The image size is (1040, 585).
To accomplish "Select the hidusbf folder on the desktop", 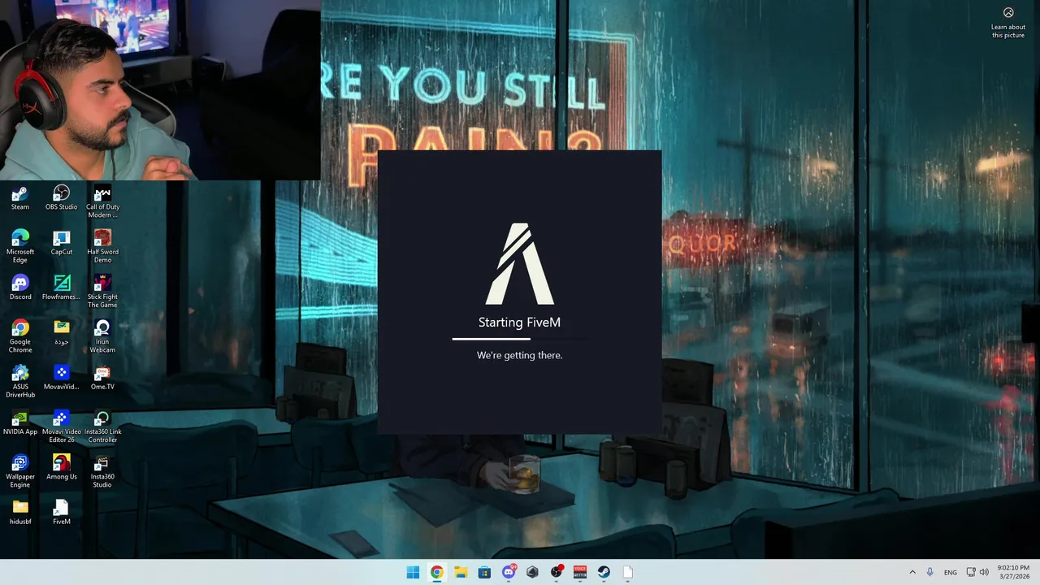I will (x=20, y=512).
